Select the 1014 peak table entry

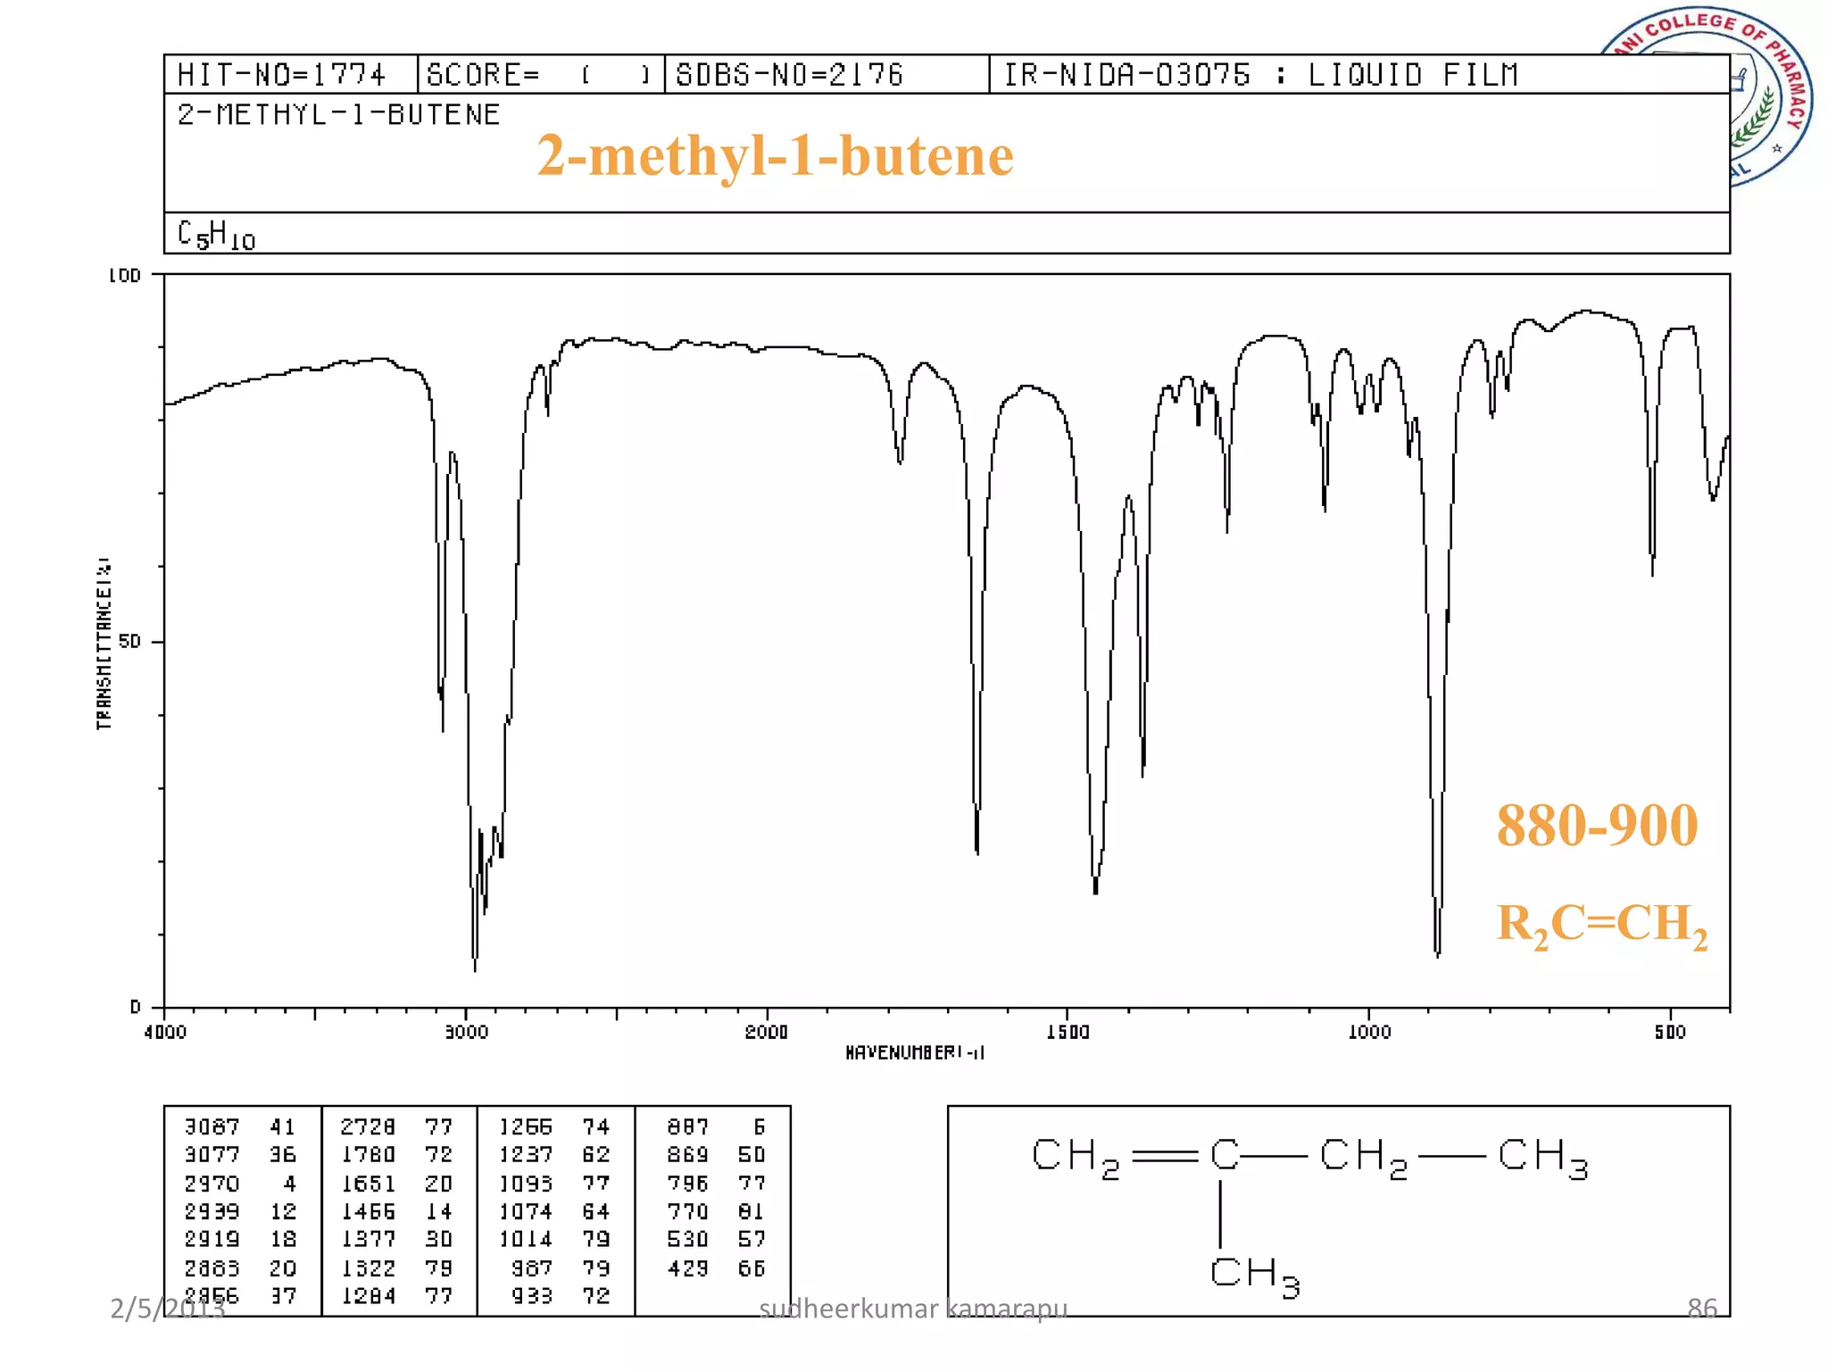coord(554,1239)
